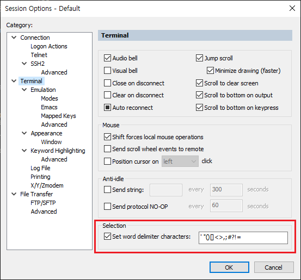This screenshot has width=301, height=280.
Task: Click the 300 seconds interval field
Action: coord(226,190)
